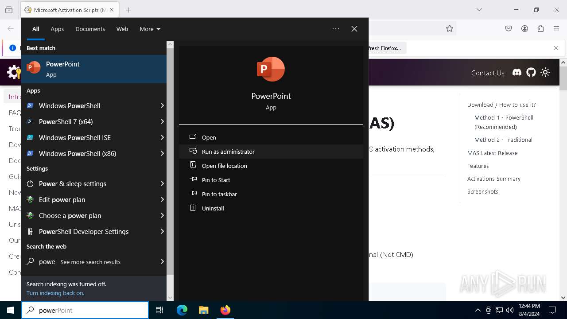
Task: Choose Open file location
Action: 271,166
